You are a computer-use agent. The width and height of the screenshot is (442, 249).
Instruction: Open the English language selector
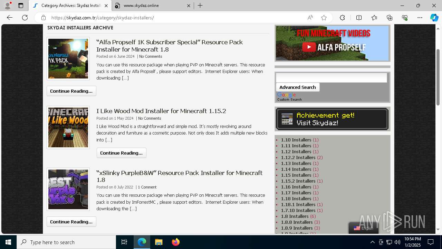tap(364, 228)
